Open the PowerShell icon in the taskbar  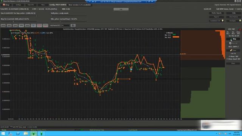click(x=18, y=133)
